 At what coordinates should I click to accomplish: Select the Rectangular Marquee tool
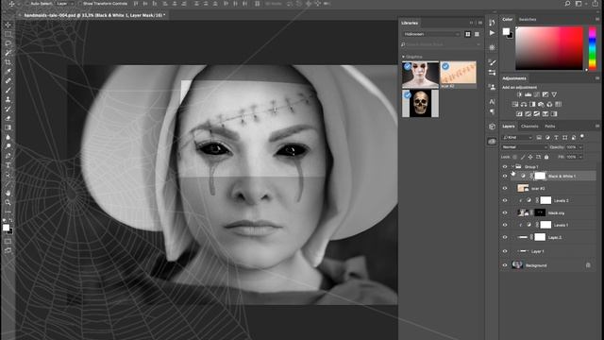(8, 34)
